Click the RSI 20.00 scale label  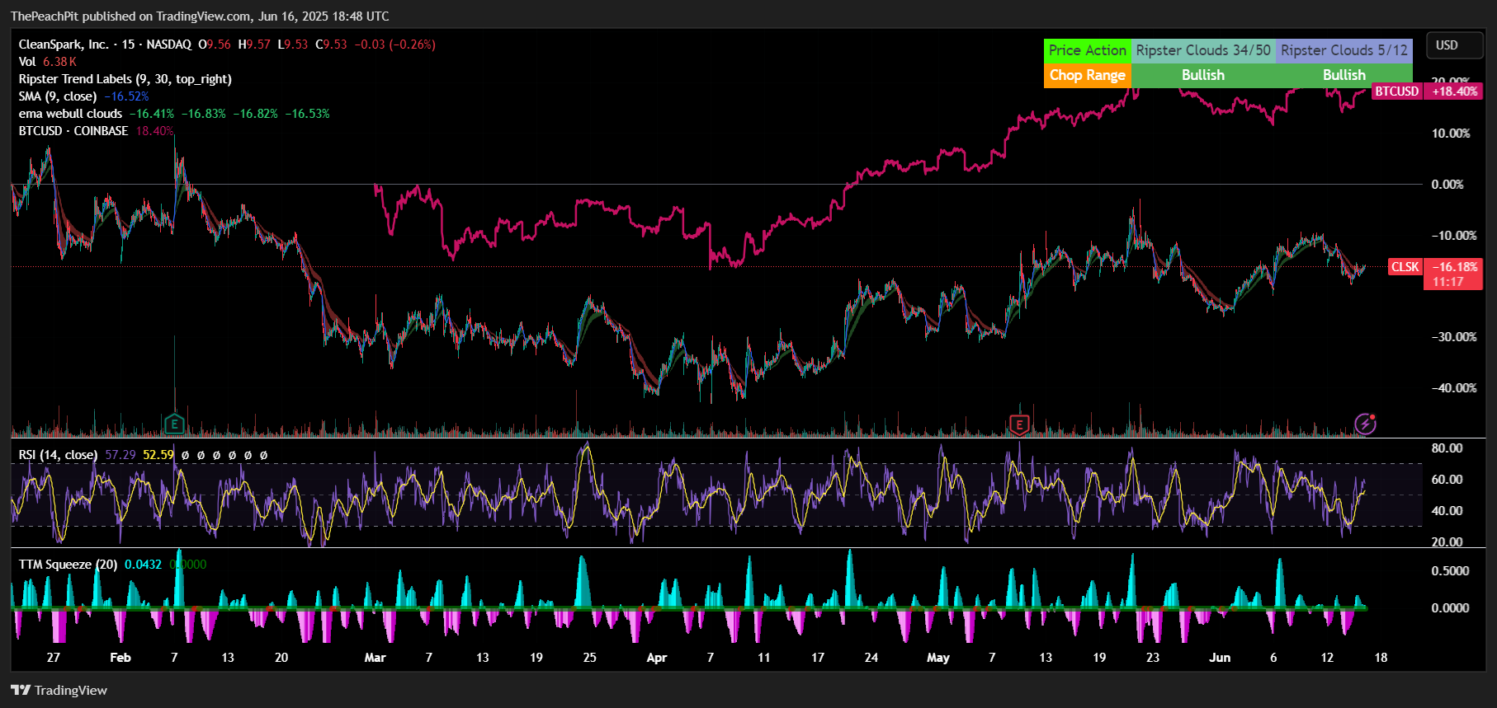[x=1447, y=542]
